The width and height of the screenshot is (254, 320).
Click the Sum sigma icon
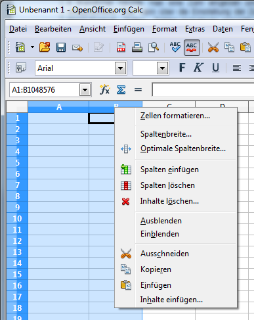[121, 90]
